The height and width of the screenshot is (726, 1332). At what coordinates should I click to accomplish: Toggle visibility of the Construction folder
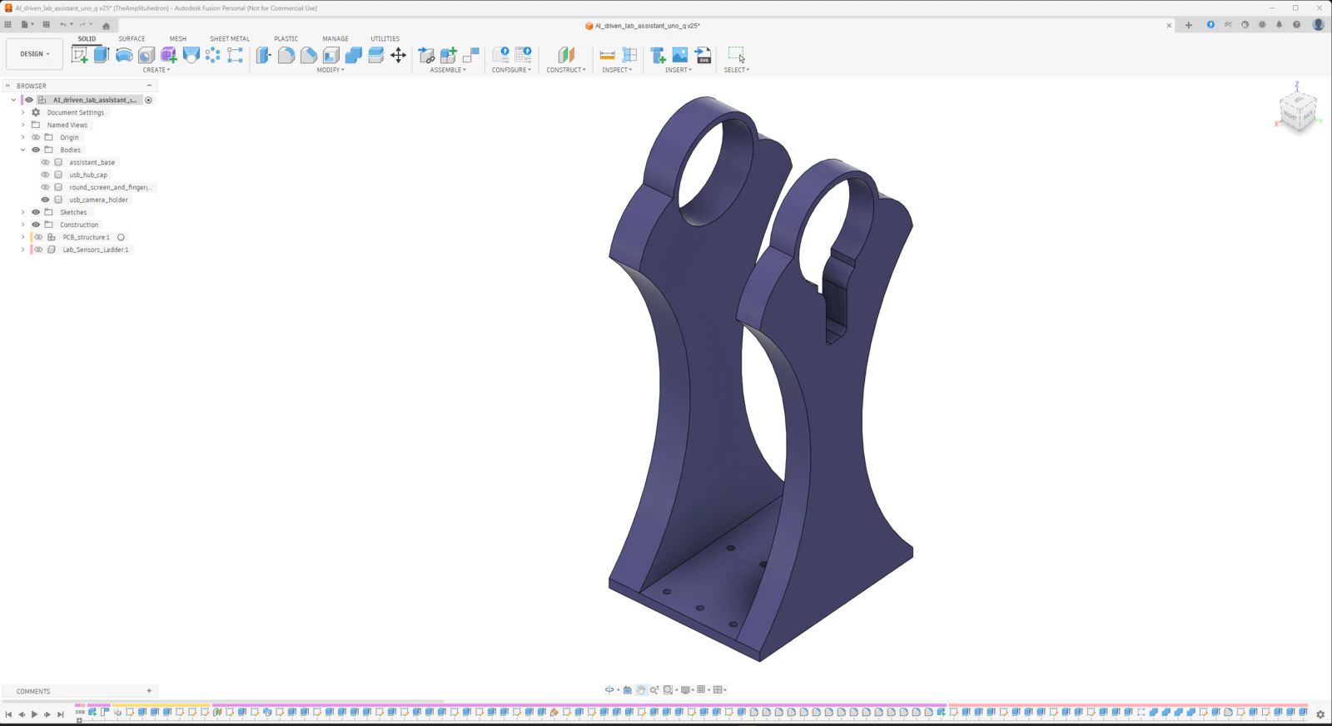(36, 225)
